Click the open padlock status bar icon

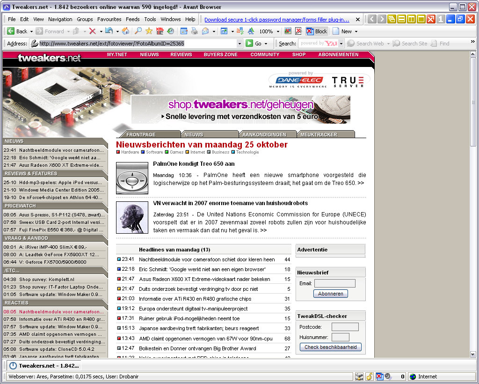click(x=370, y=377)
